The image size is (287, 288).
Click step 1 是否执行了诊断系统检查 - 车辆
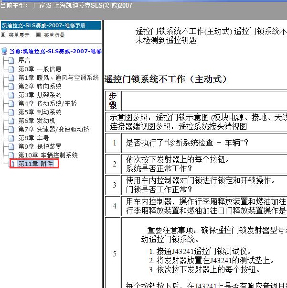click(x=187, y=143)
